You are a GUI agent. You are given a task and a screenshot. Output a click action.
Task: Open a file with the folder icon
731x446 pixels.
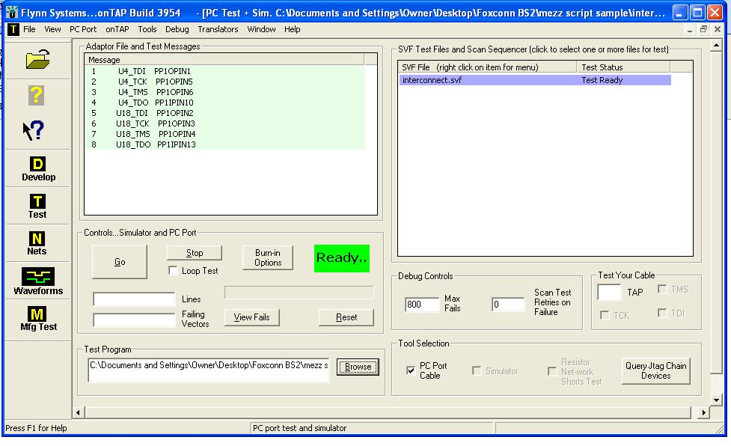pos(37,59)
